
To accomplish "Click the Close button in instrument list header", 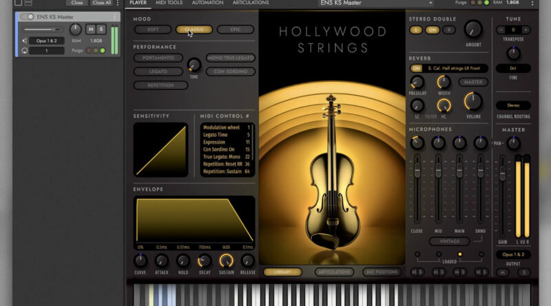I will [77, 3].
